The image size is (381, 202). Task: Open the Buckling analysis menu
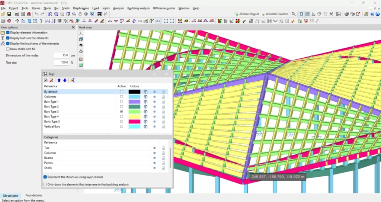pos(138,8)
